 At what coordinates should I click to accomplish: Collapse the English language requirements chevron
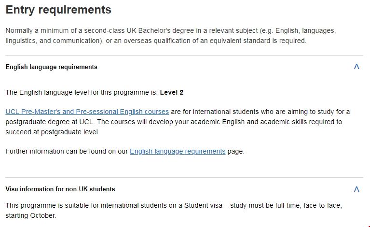356,67
